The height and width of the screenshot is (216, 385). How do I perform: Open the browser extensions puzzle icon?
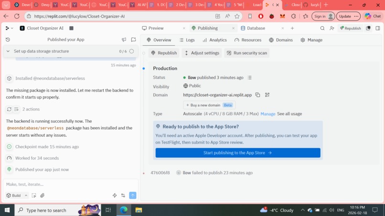tap(293, 16)
